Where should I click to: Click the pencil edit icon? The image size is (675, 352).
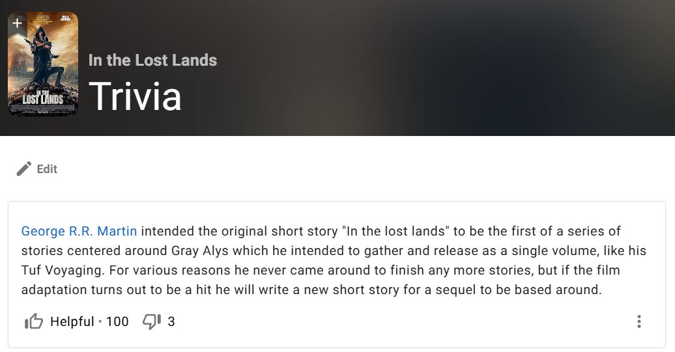click(24, 169)
